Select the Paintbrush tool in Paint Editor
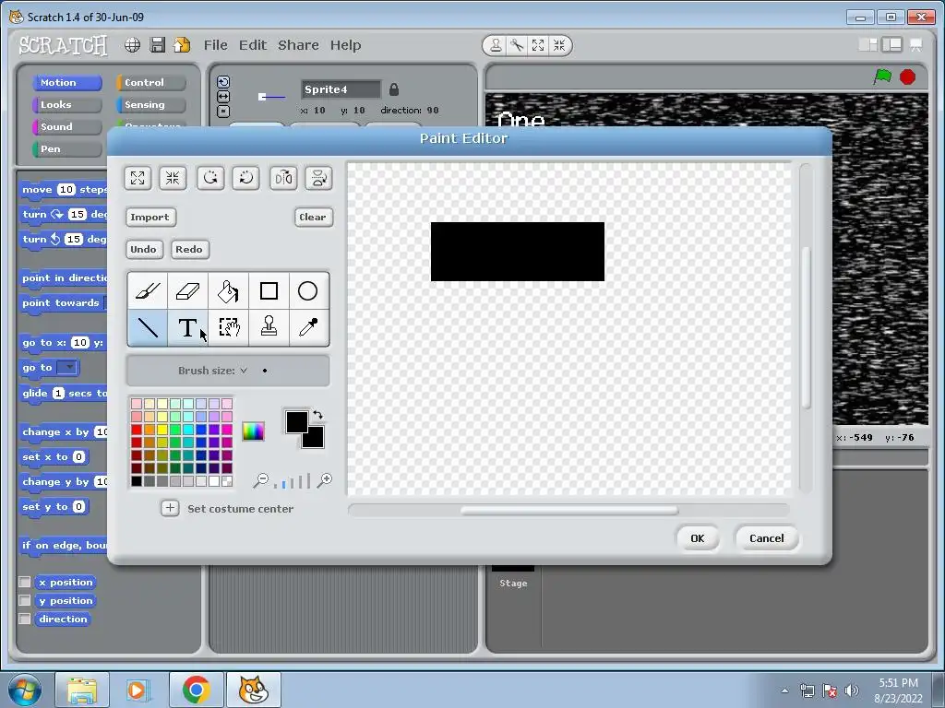 point(148,290)
